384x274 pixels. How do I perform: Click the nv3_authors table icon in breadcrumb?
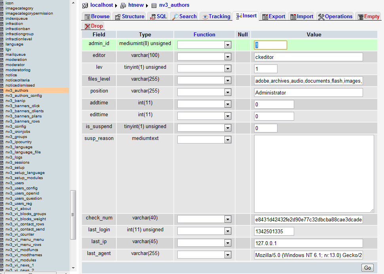point(154,6)
